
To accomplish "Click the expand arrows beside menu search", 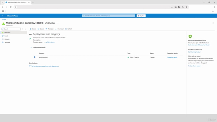I will [22, 29].
